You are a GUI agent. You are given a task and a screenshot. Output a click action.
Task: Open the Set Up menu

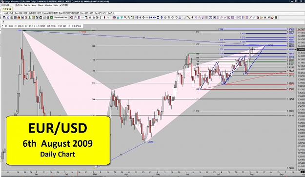[x=27, y=5]
